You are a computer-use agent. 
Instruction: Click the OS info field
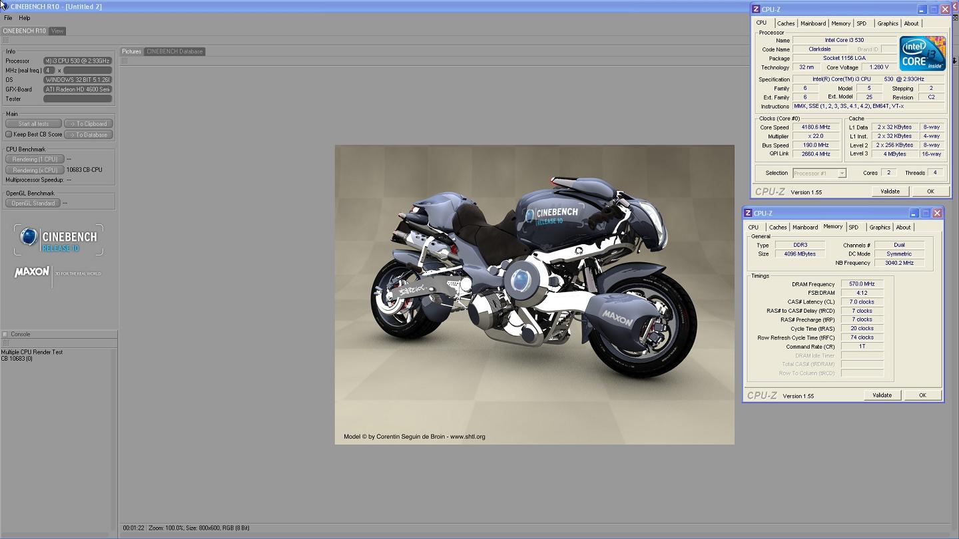tap(77, 80)
